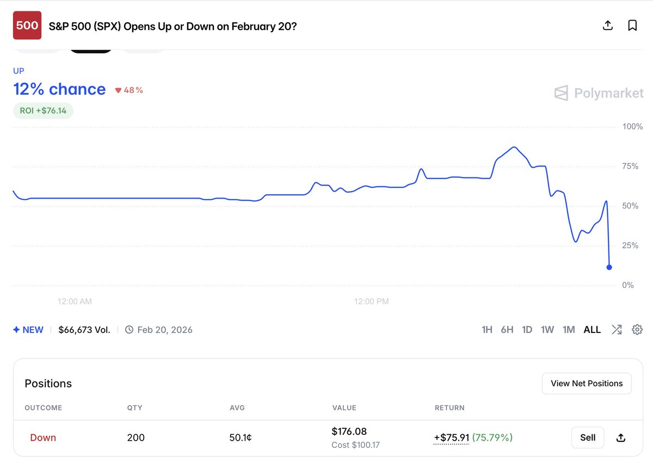653x469 pixels.
Task: Click the clock icon beside Feb 20, 2026
Action: point(129,330)
